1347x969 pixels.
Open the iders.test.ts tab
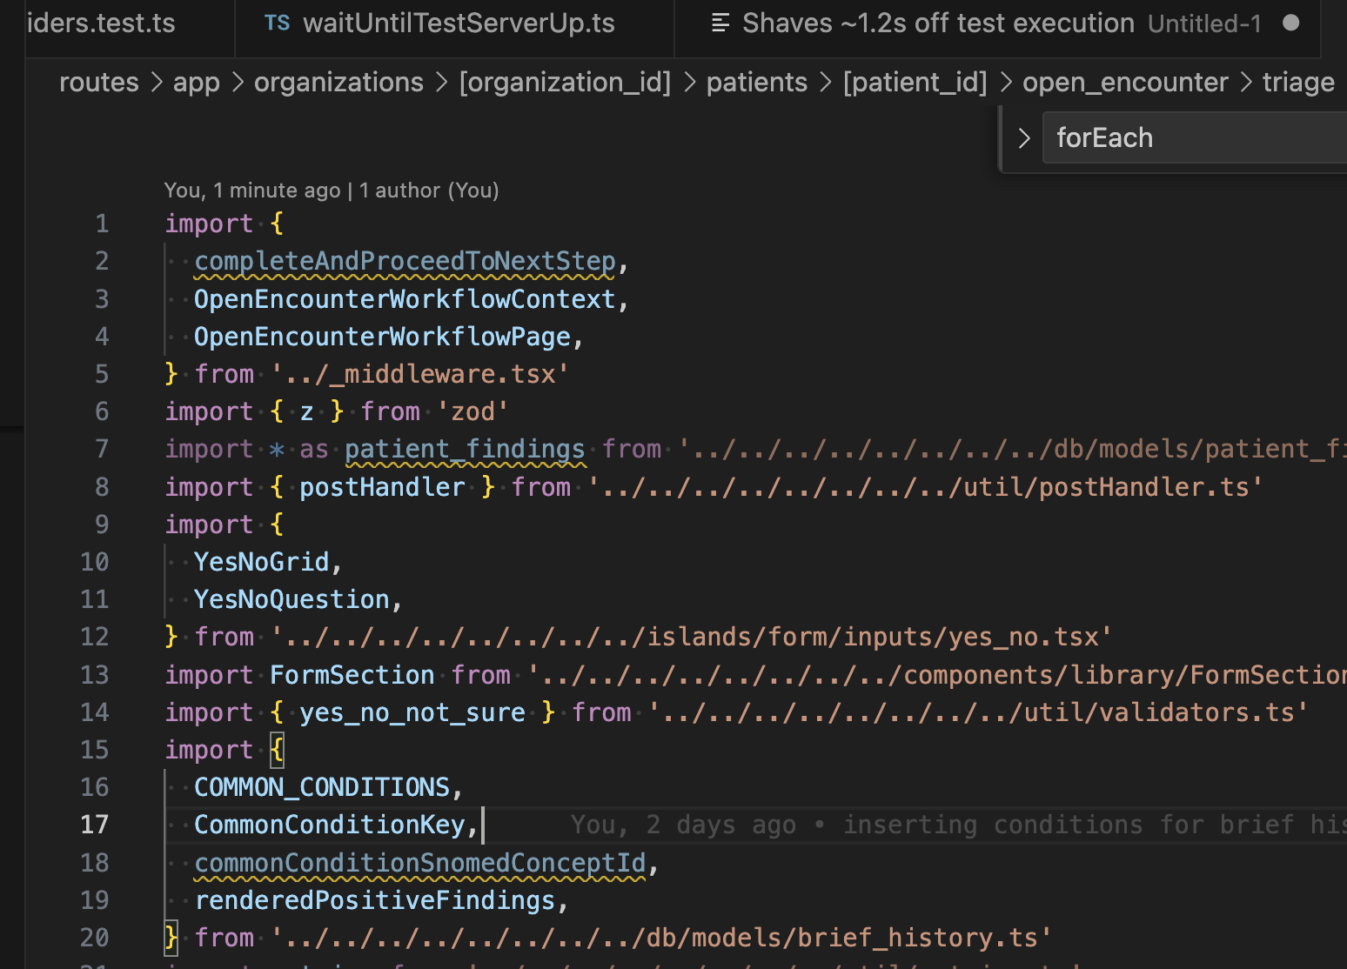tap(101, 23)
